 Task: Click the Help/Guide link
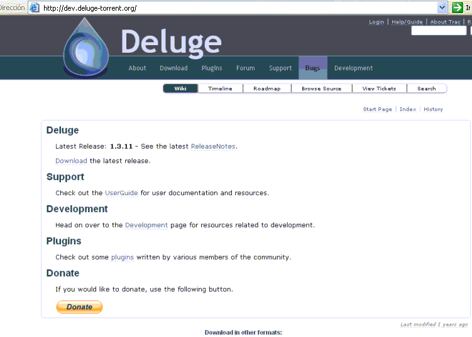click(x=407, y=22)
